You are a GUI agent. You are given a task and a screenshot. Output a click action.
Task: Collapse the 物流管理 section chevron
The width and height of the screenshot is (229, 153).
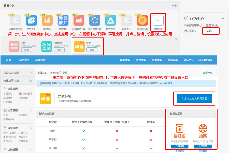point(31,110)
